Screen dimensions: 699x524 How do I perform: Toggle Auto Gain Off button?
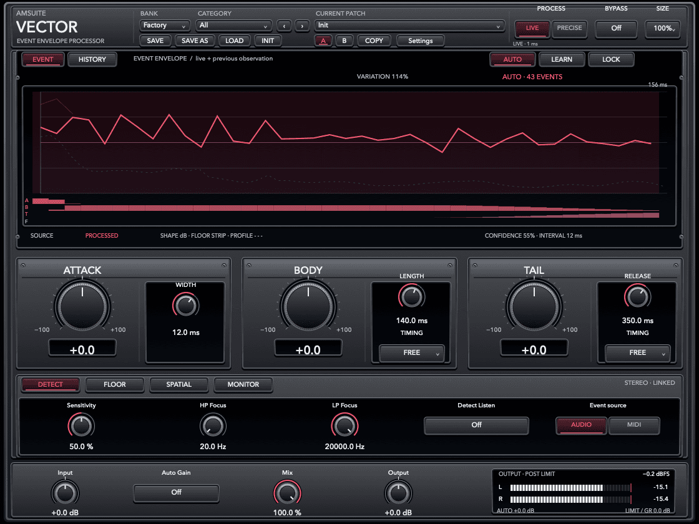(176, 493)
